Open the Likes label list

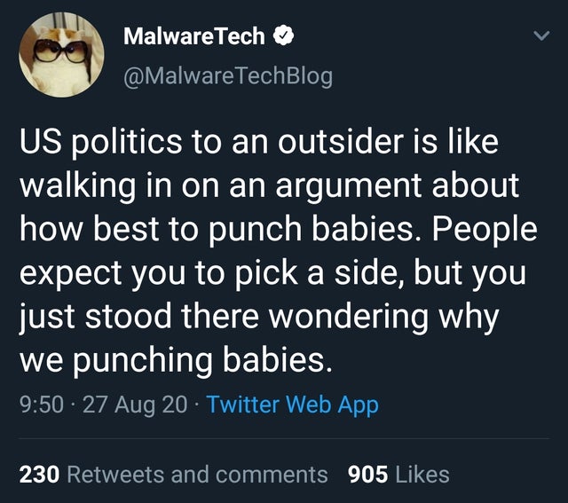[x=422, y=475]
